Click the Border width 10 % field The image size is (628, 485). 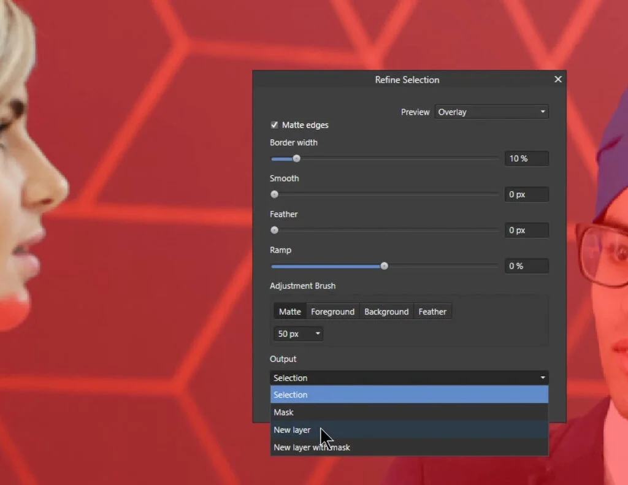click(x=526, y=159)
